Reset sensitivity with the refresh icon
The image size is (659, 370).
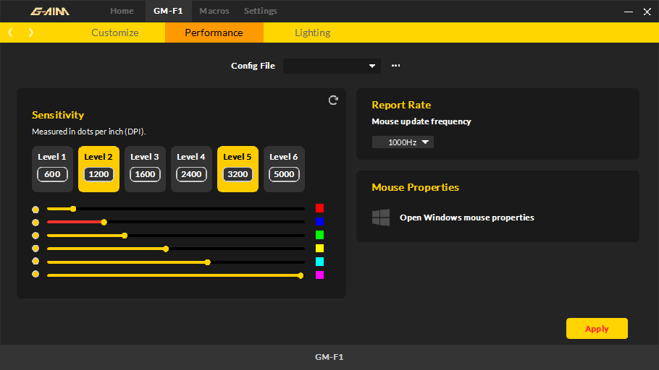point(333,100)
